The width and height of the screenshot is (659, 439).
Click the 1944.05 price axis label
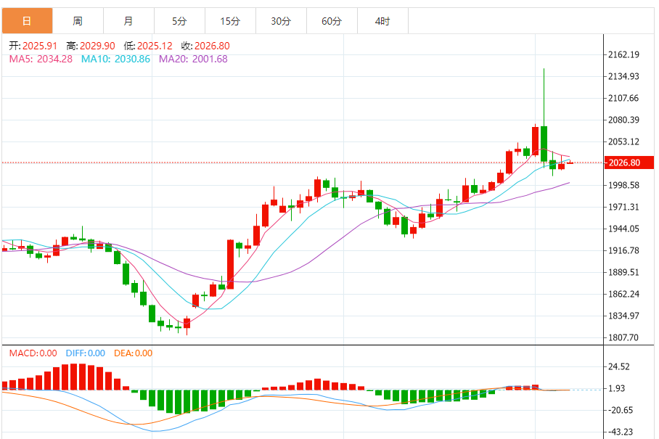(623, 229)
